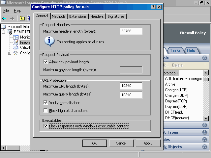Screen dimensions: 211x158
Task: Click the back arrow toolbar icon
Action: [5, 18]
